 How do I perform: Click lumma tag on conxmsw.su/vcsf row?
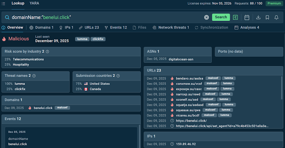[227, 83]
